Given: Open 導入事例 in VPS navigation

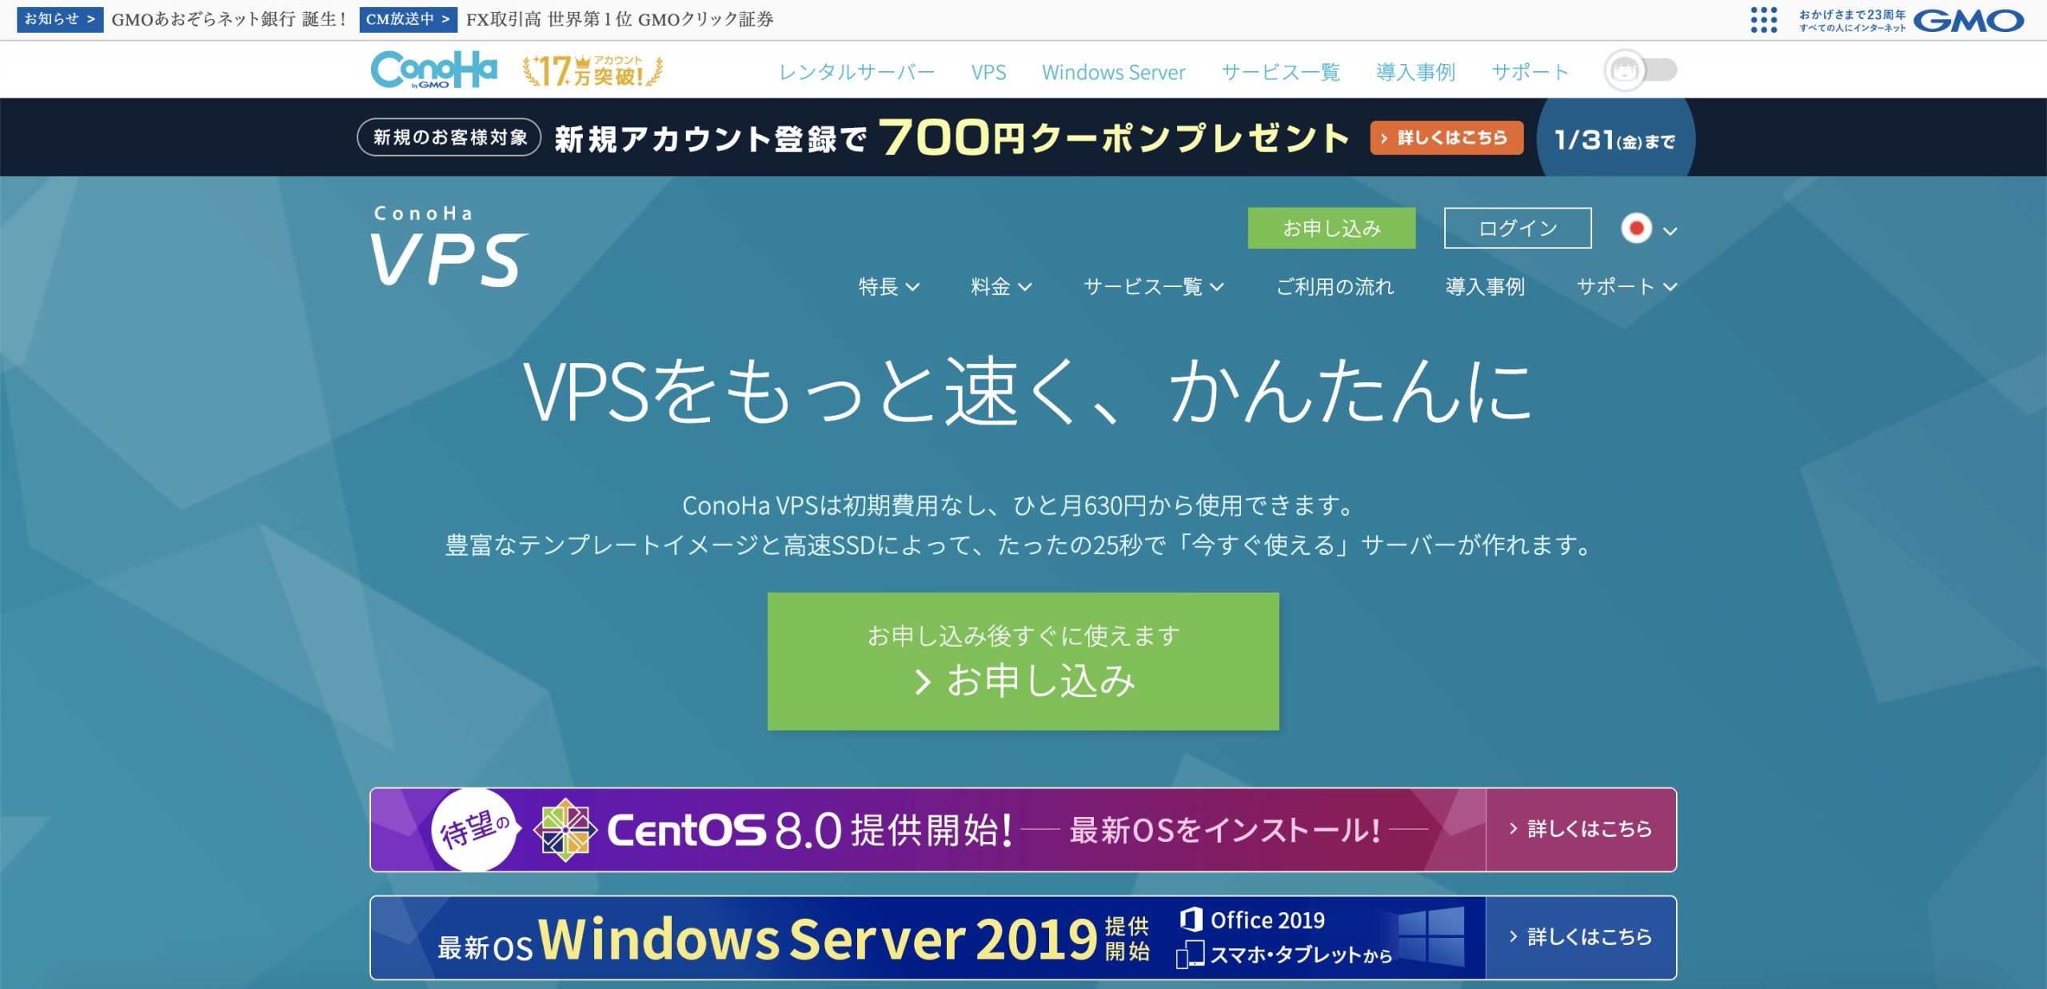Looking at the screenshot, I should [x=1485, y=286].
